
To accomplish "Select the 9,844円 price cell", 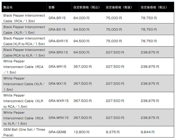I will (147, 132).
